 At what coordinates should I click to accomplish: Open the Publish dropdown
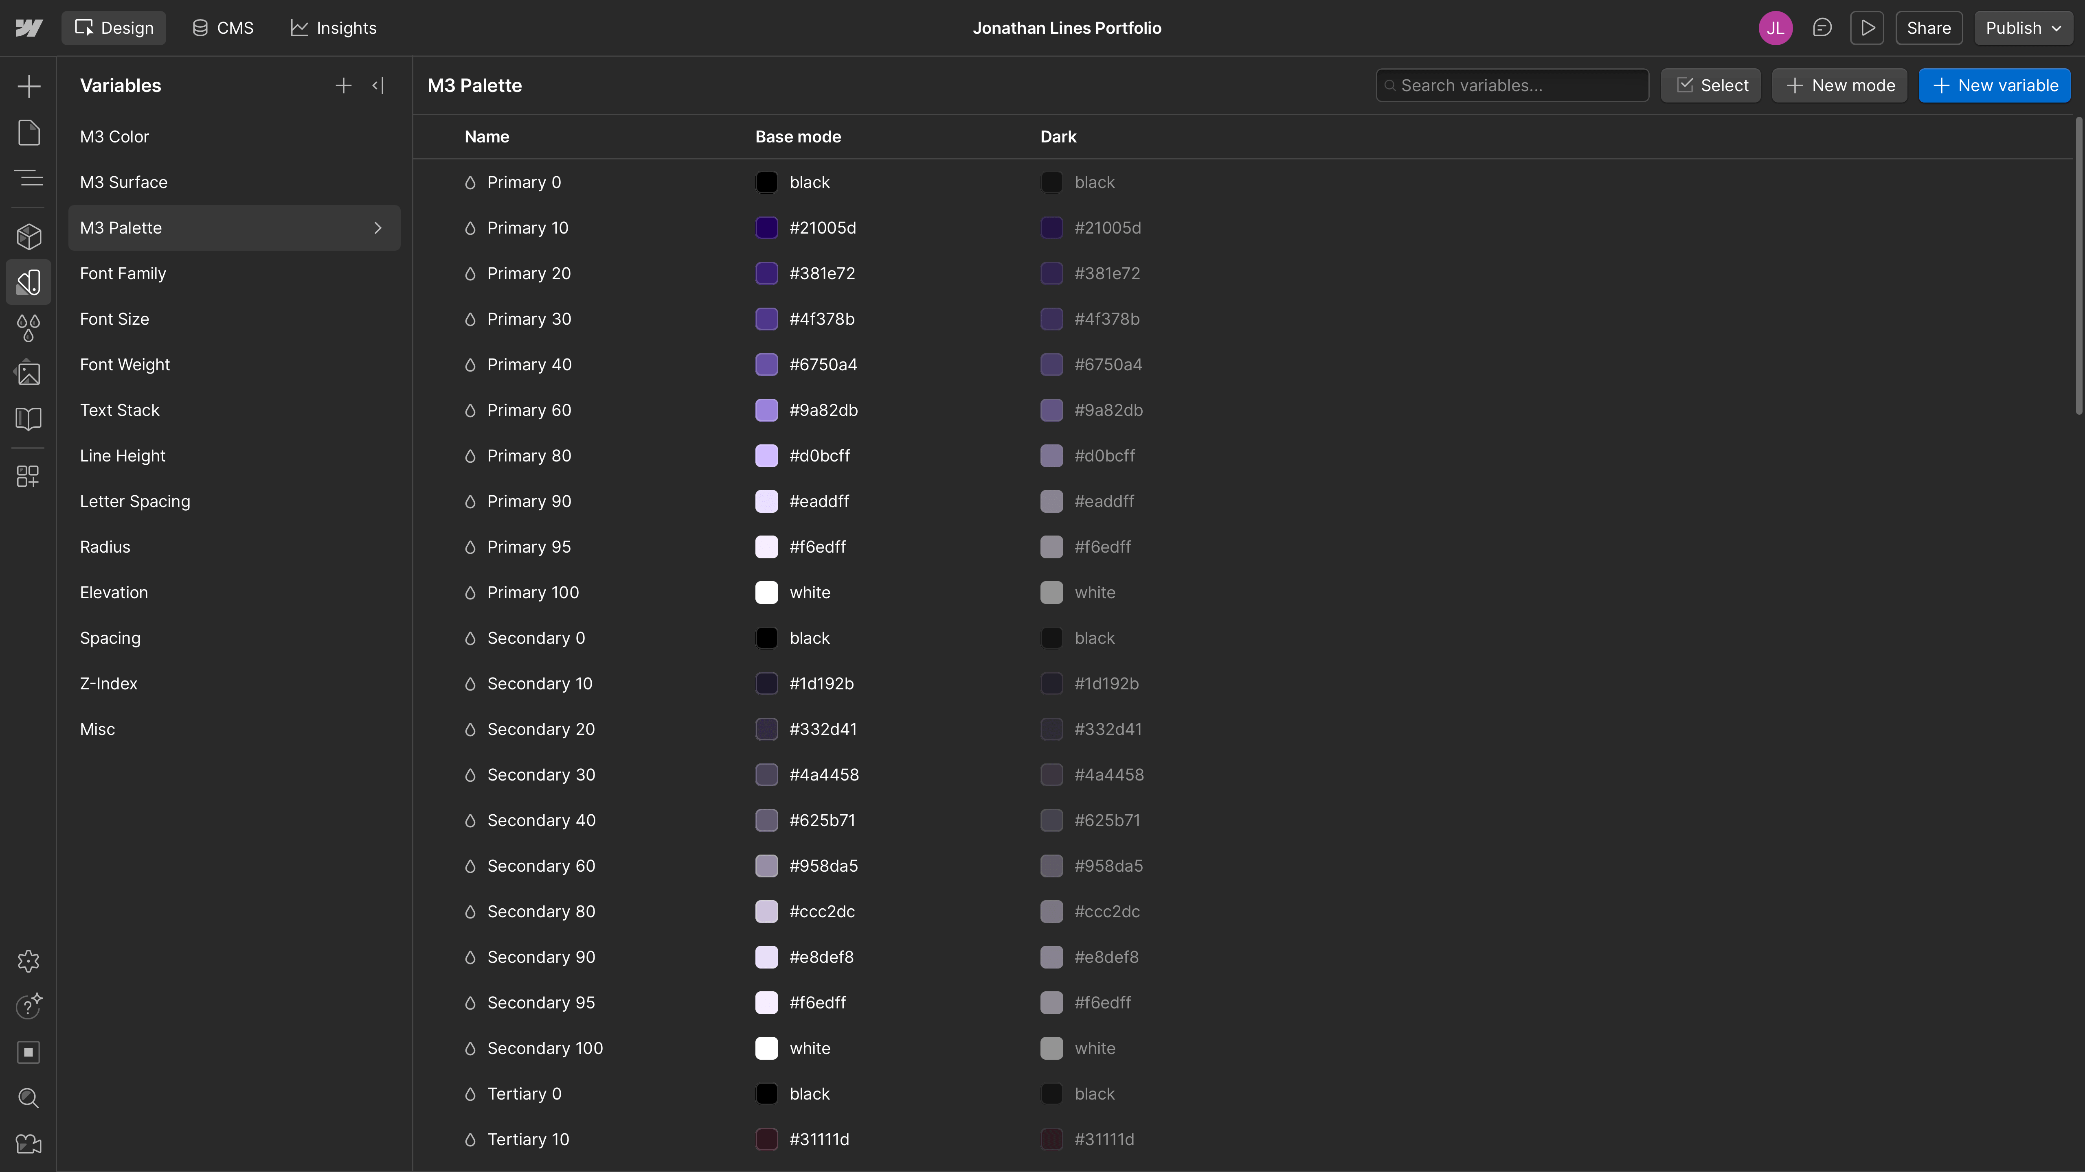pos(2024,28)
